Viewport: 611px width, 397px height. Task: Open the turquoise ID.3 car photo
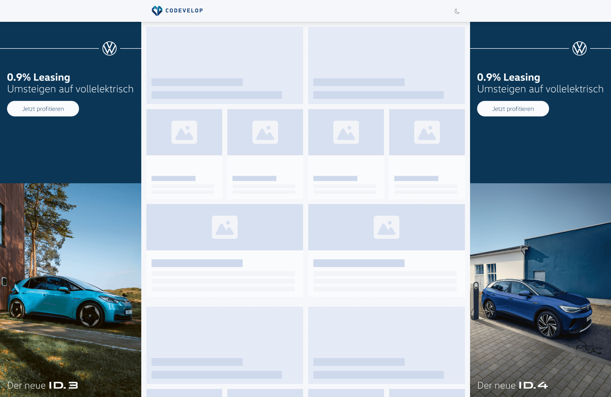[x=71, y=290]
